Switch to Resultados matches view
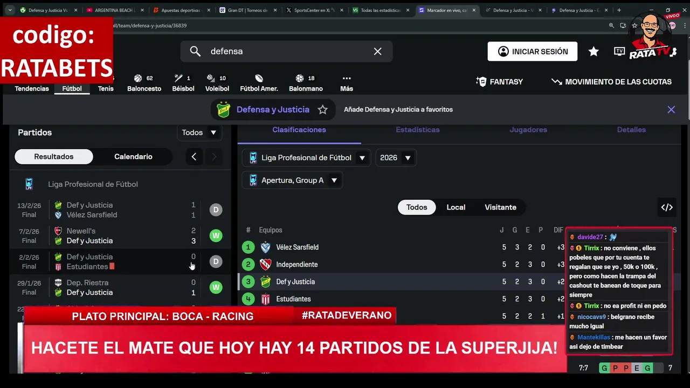690x388 pixels. (54, 157)
